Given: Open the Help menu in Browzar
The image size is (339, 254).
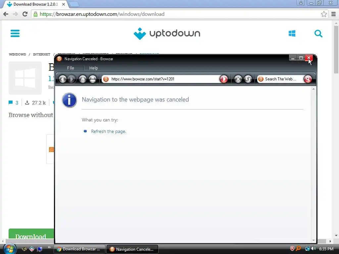Looking at the screenshot, I should click(94, 68).
